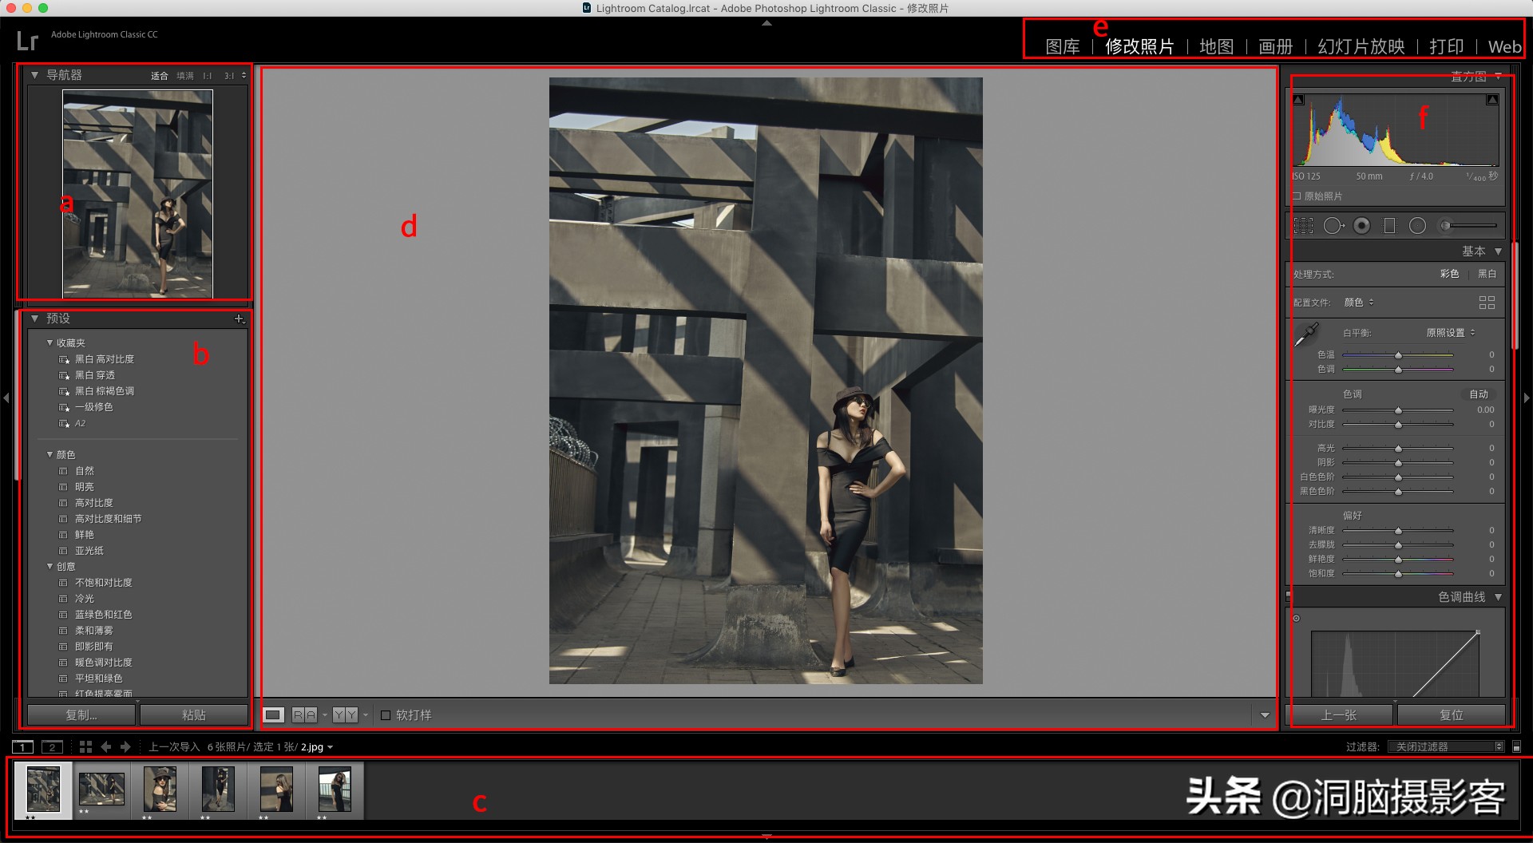Select the Crop Overlay tool
1533x843 pixels.
[x=1303, y=226]
